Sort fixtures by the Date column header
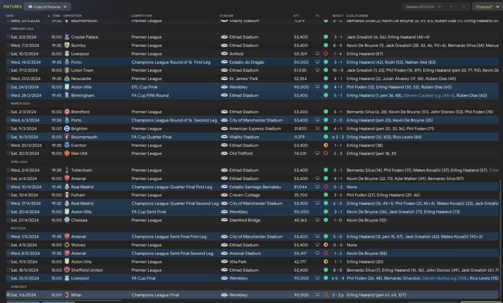This screenshot has height=303, width=503. pyautogui.click(x=10, y=16)
